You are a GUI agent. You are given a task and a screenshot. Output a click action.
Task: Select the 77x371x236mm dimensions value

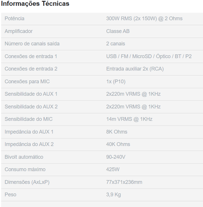pos(124,182)
